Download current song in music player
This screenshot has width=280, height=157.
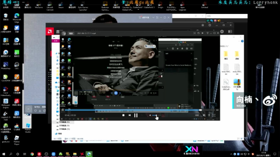pyautogui.click(x=40, y=111)
